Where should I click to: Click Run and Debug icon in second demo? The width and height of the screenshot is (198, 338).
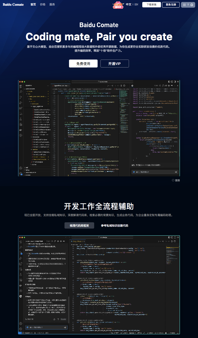click(21, 258)
